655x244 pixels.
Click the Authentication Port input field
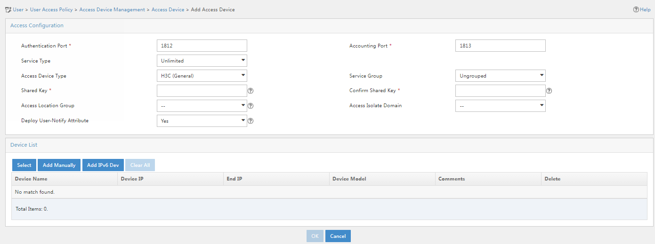click(x=202, y=46)
